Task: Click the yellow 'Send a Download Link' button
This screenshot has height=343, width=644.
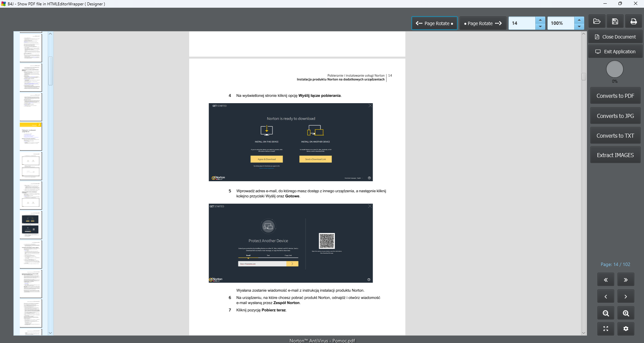Action: (x=316, y=159)
